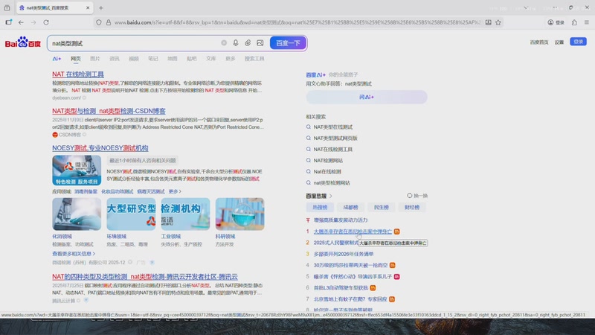The width and height of the screenshot is (595, 335).
Task: Click related search NAT类型在线测试
Action: [332, 127]
